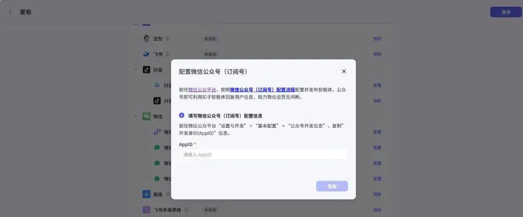
Task: Click the 飞书多维表格 channel label
Action: (167, 210)
